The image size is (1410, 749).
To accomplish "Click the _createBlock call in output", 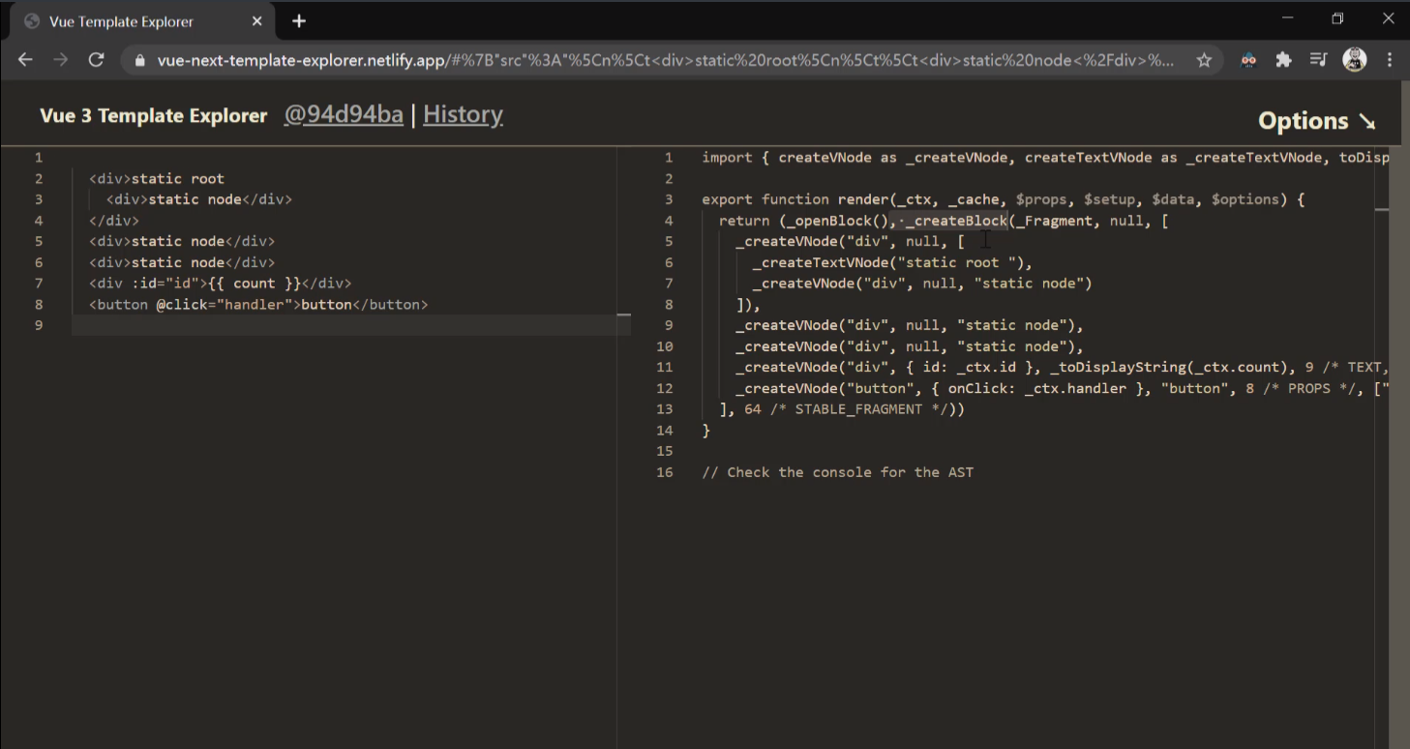I will click(x=957, y=221).
